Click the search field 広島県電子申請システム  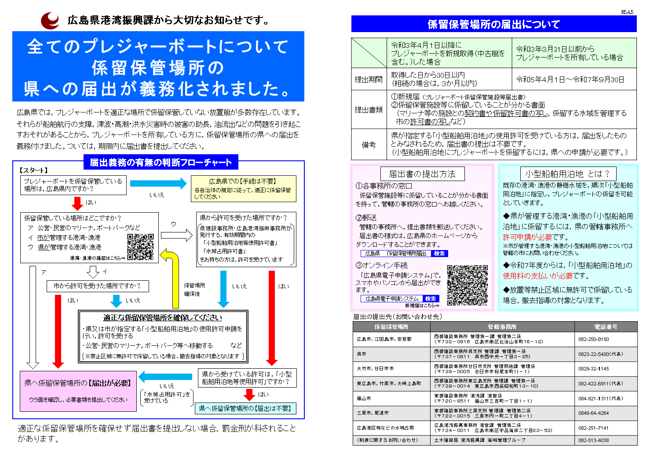[x=391, y=299]
